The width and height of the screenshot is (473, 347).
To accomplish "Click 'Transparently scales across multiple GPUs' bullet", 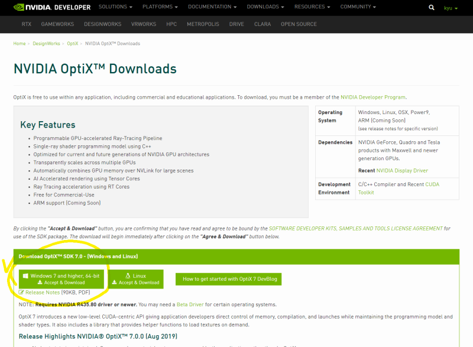I will (x=85, y=163).
